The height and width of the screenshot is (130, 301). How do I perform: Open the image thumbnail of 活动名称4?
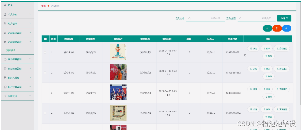(x=118, y=113)
